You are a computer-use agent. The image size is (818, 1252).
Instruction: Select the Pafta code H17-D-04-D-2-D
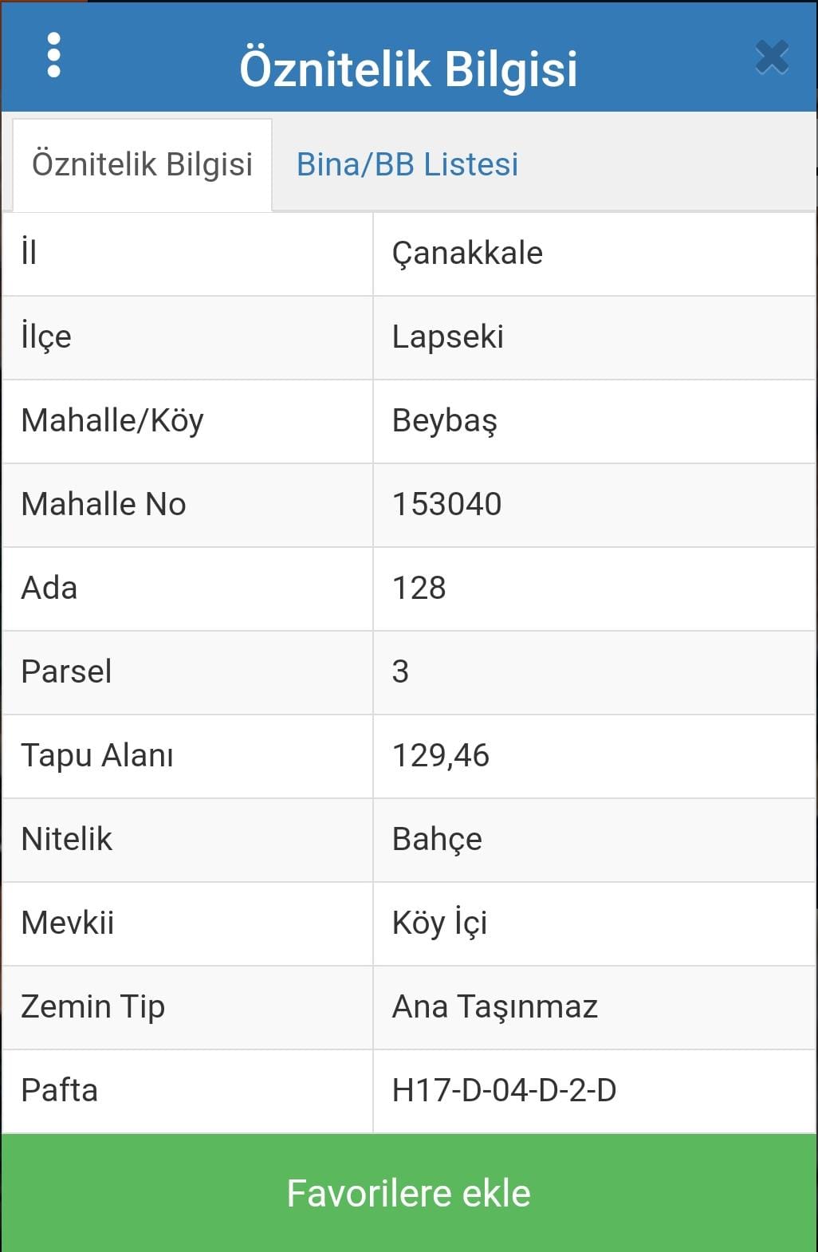(x=504, y=1090)
